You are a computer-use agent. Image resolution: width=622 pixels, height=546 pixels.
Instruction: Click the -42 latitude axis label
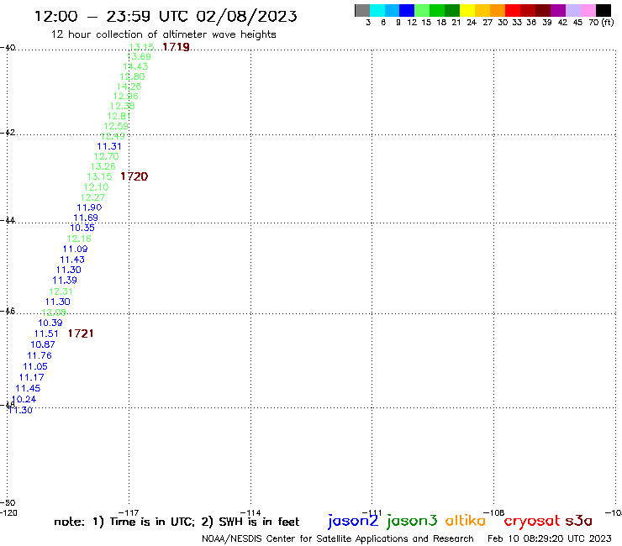pyautogui.click(x=8, y=132)
